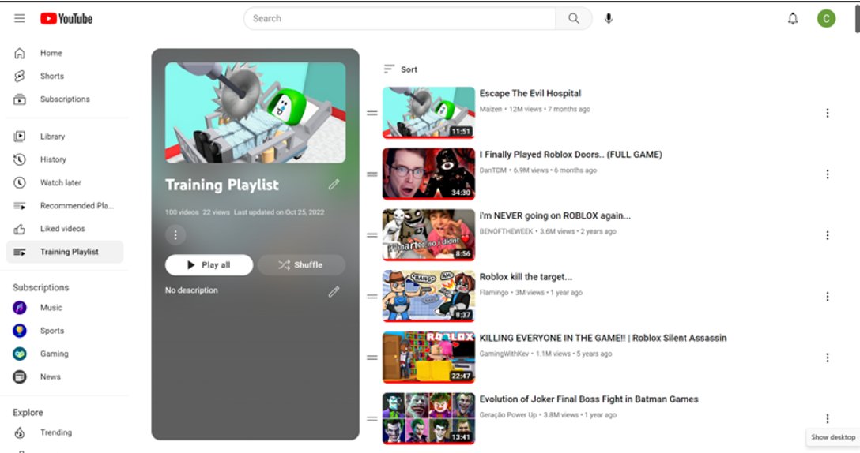The height and width of the screenshot is (453, 860).
Task: Open the Sort dropdown
Action: pyautogui.click(x=401, y=69)
